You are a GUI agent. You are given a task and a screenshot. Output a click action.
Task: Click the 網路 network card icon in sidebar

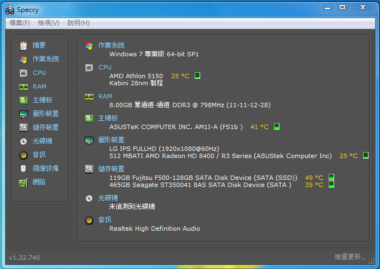pos(24,183)
